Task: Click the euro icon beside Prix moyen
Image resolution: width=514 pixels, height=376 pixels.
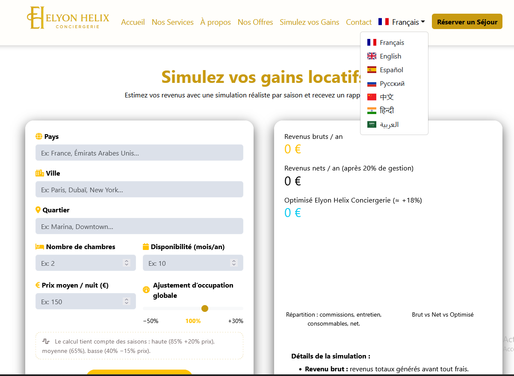Action: pos(38,285)
